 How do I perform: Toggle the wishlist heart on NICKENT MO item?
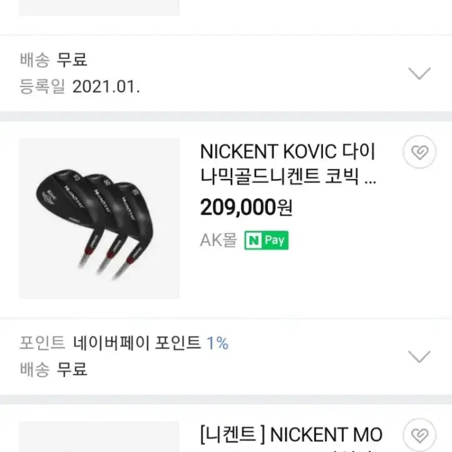[x=419, y=435]
